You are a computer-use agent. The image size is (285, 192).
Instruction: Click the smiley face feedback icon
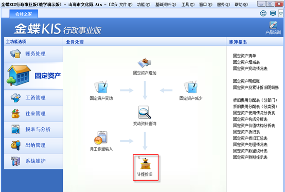coord(263,13)
